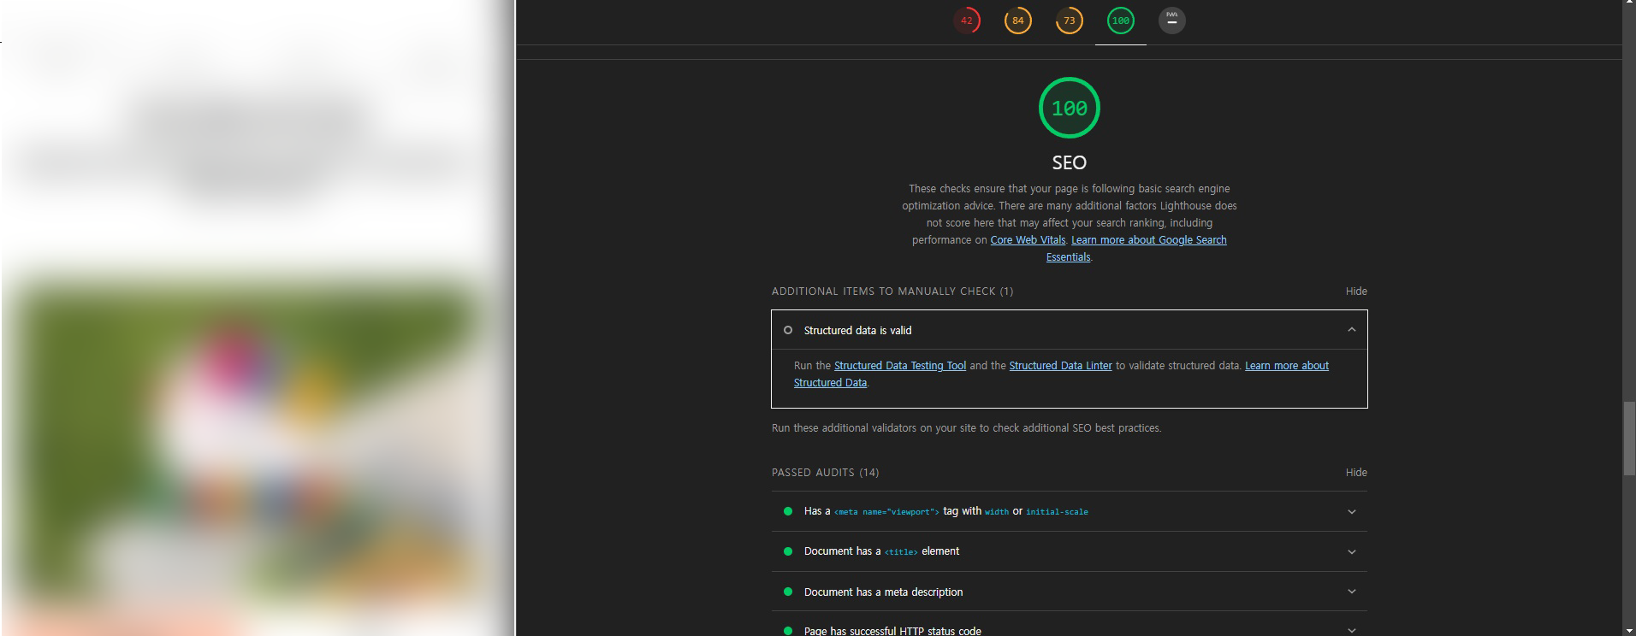This screenshot has width=1636, height=636.
Task: Open the Structured Data Linter link
Action: (x=1060, y=366)
